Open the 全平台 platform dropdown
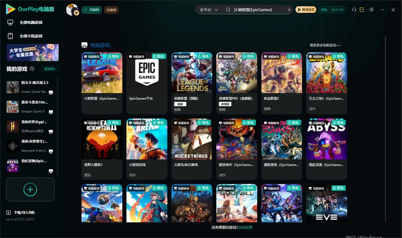 click(209, 10)
